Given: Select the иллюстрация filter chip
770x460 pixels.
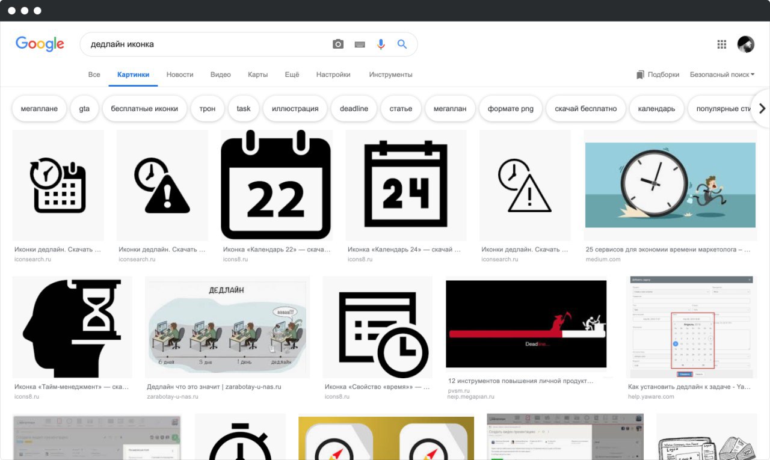Looking at the screenshot, I should [x=295, y=109].
